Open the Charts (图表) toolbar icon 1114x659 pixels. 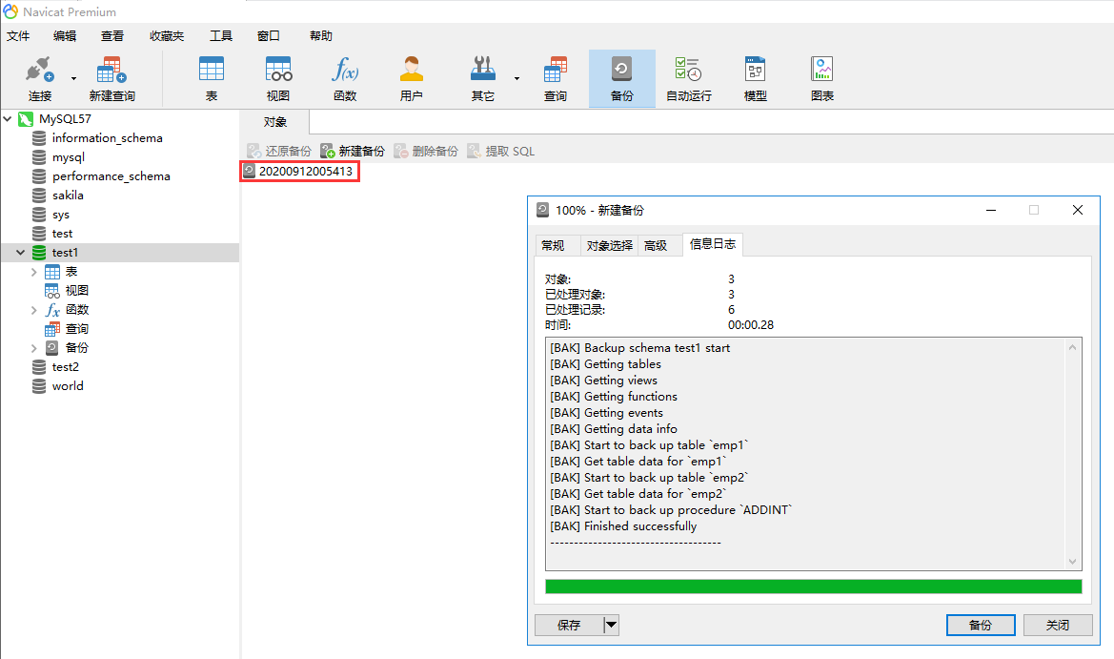point(822,78)
